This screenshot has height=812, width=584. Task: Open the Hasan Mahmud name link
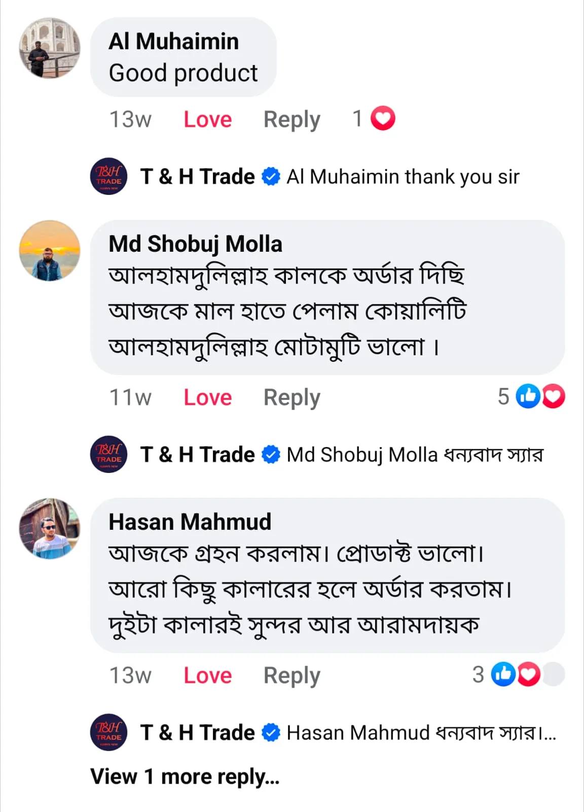[190, 522]
